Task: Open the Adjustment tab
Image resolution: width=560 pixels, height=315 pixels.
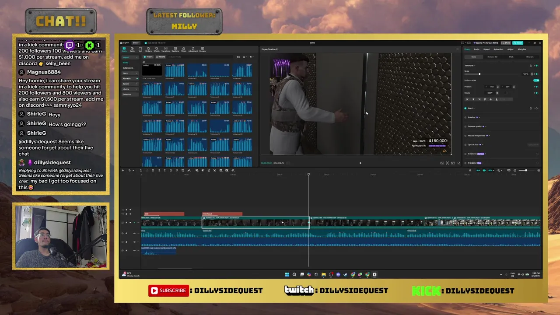Action: pyautogui.click(x=193, y=49)
